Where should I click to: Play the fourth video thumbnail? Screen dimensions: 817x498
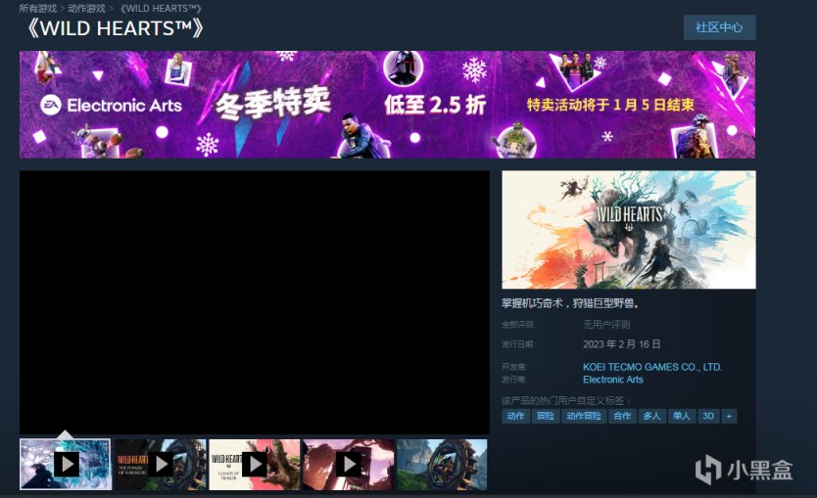point(349,464)
